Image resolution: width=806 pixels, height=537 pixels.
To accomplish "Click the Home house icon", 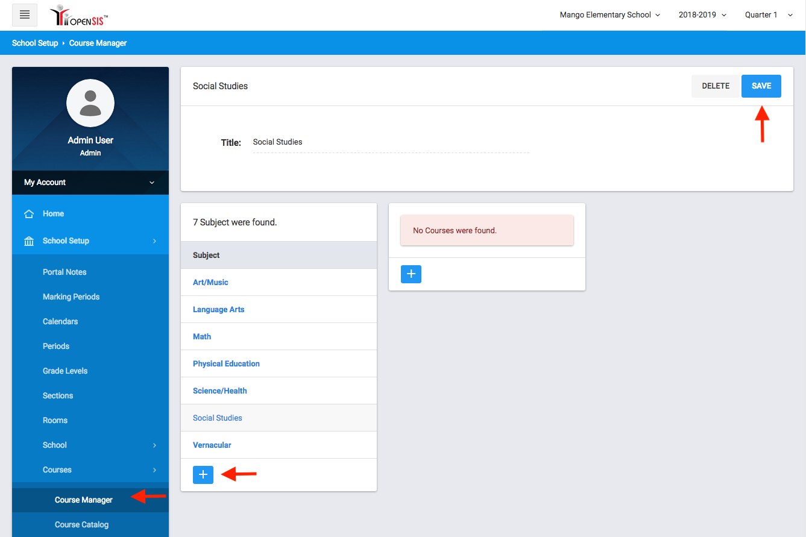I will click(28, 214).
